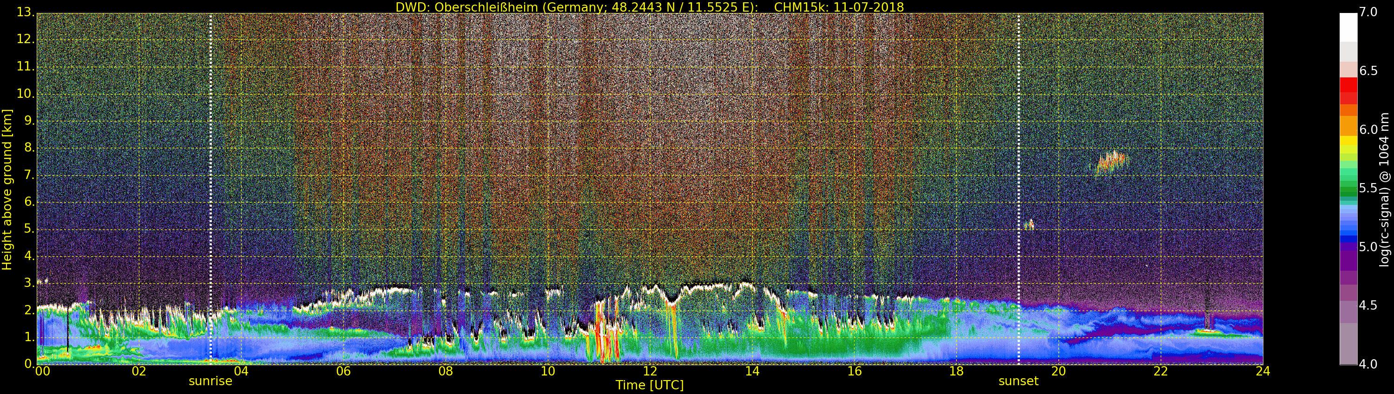Click the bright red segment of the colorbar
Viewport: 1394px width, 394px height.
(1348, 85)
